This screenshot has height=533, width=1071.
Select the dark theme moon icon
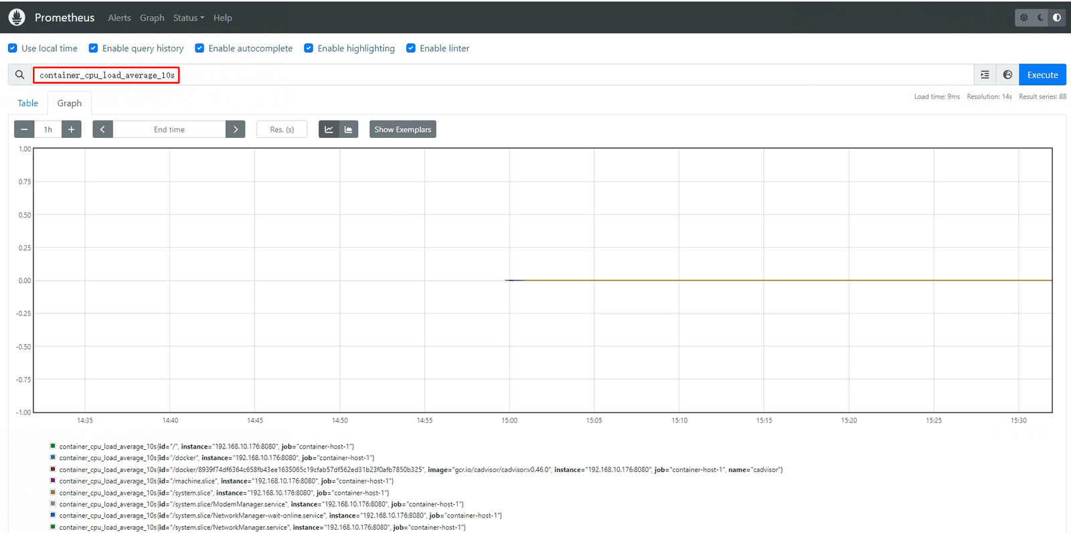tap(1040, 18)
